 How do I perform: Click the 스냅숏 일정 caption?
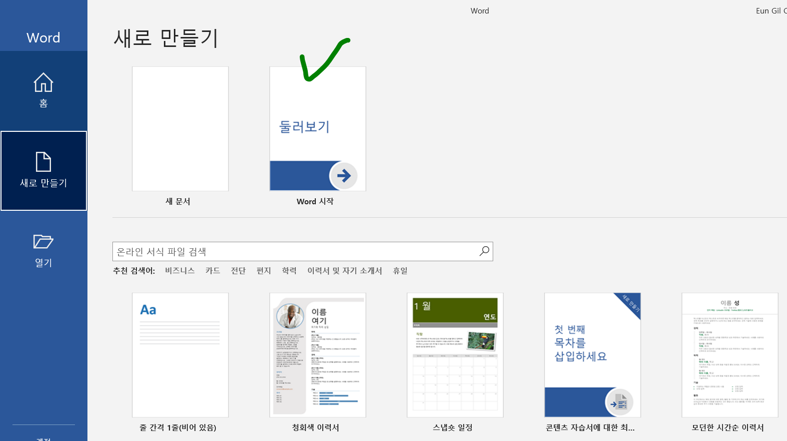tap(453, 428)
